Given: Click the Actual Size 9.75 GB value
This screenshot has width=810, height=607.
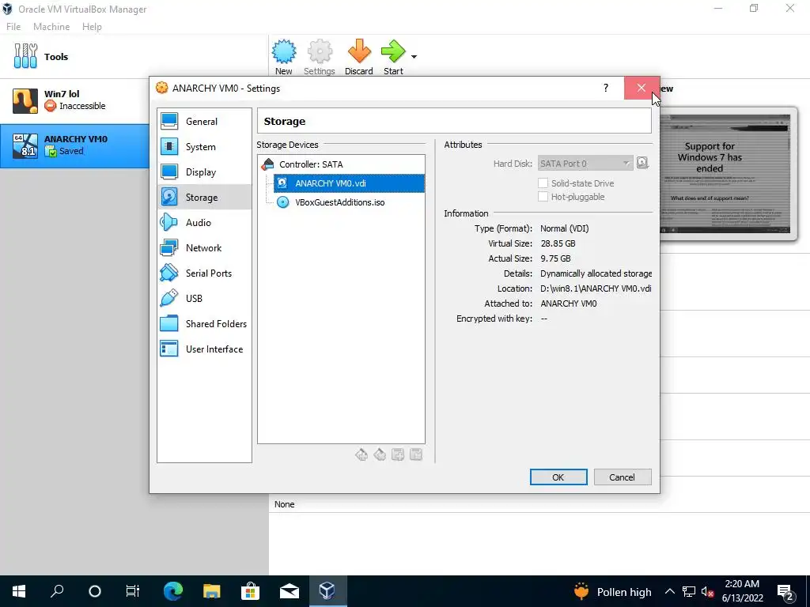Looking at the screenshot, I should (555, 258).
